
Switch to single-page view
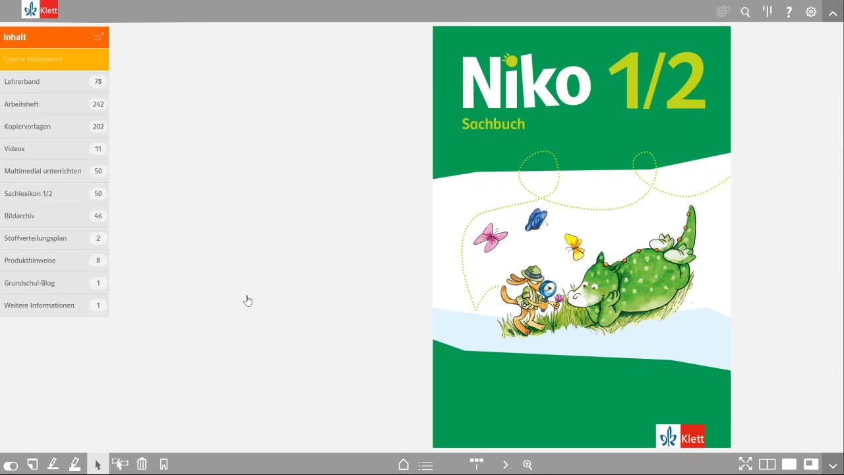(789, 464)
